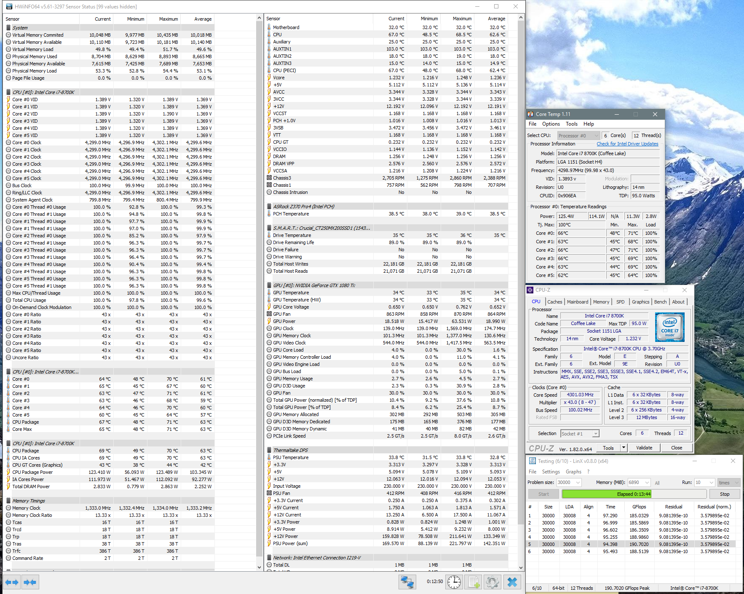This screenshot has width=744, height=594.
Task: Click the icon beside the System section header
Action: (x=8, y=28)
